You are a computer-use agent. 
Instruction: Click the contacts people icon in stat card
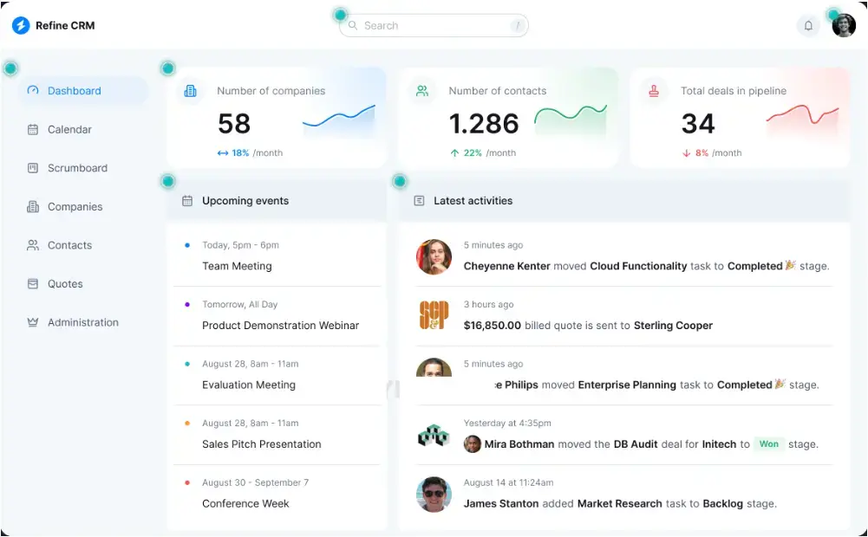(422, 91)
